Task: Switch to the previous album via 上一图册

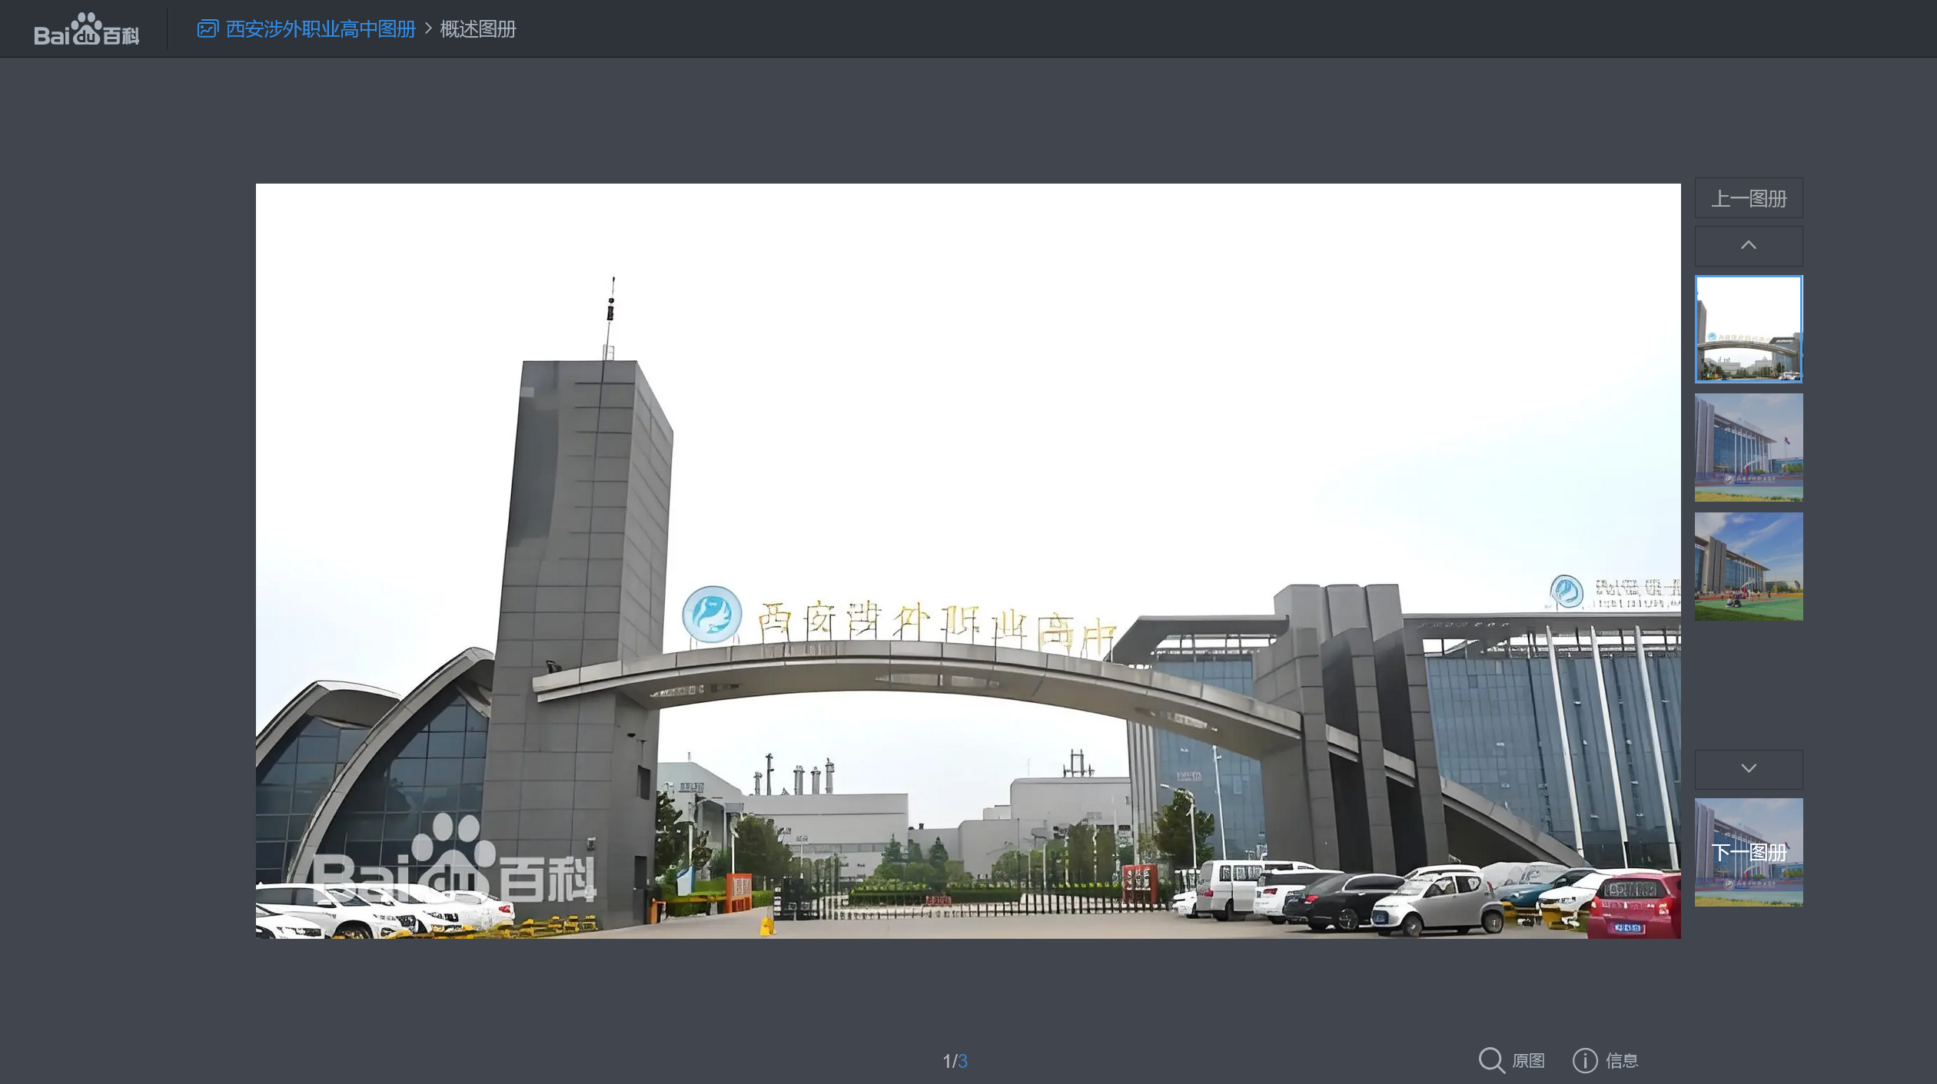Action: coord(1748,197)
